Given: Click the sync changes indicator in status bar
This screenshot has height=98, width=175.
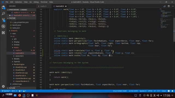Looking at the screenshot, I should point(14,91).
